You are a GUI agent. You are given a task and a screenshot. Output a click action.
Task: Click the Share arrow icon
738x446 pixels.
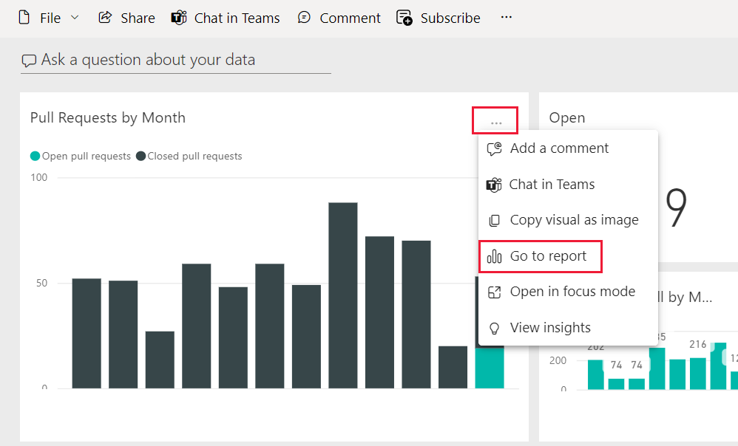[x=105, y=18]
